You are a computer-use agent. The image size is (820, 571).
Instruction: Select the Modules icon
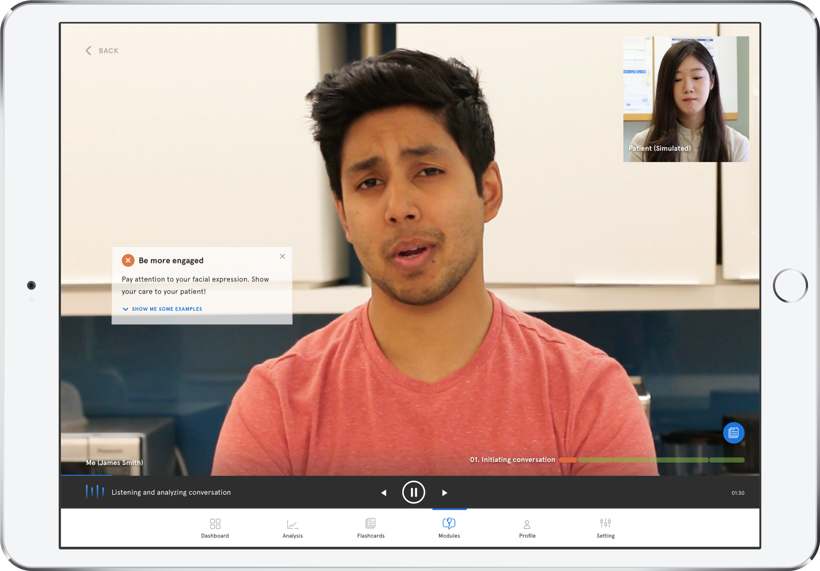(x=449, y=523)
